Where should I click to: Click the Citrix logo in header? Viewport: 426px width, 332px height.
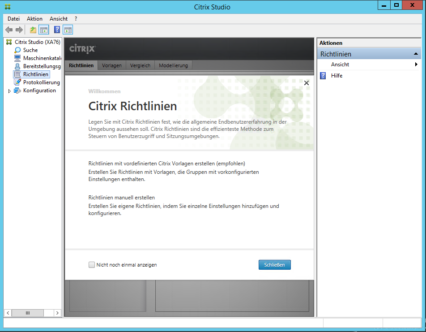coord(82,49)
